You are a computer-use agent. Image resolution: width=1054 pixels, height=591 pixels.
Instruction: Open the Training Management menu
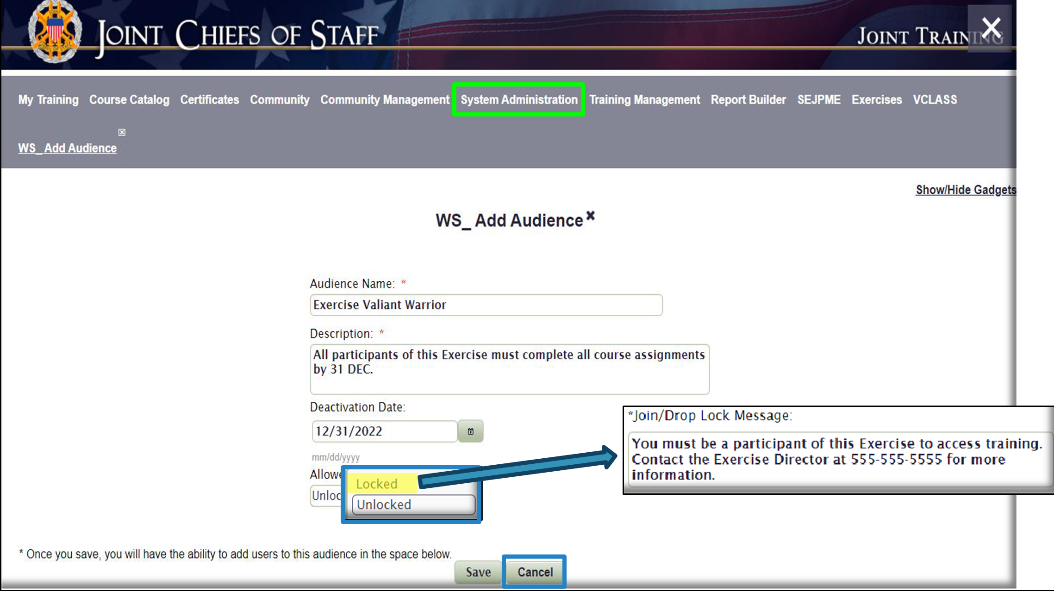point(644,100)
